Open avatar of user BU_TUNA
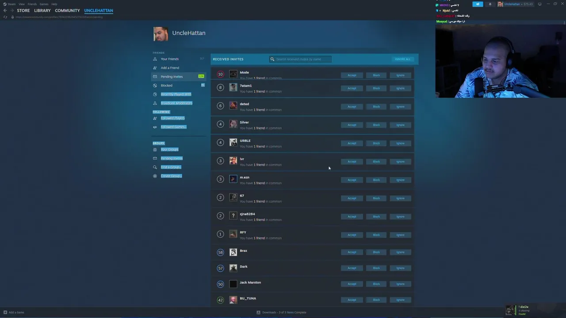The image size is (566, 318). pyautogui.click(x=233, y=300)
